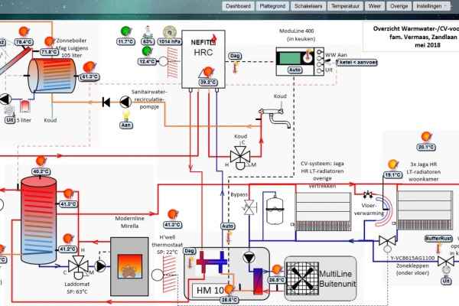Image resolution: width=459 pixels, height=306 pixels.
Task: Click the check valve symbol left of recirculation pump
Action: (x=106, y=103)
